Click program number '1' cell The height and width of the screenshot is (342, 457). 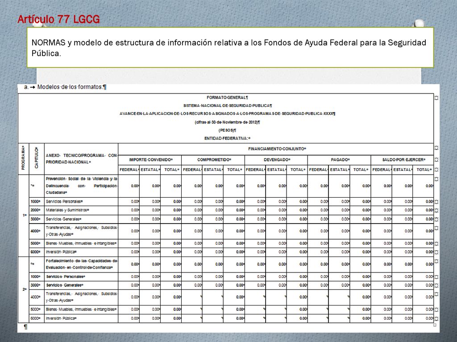24,216
